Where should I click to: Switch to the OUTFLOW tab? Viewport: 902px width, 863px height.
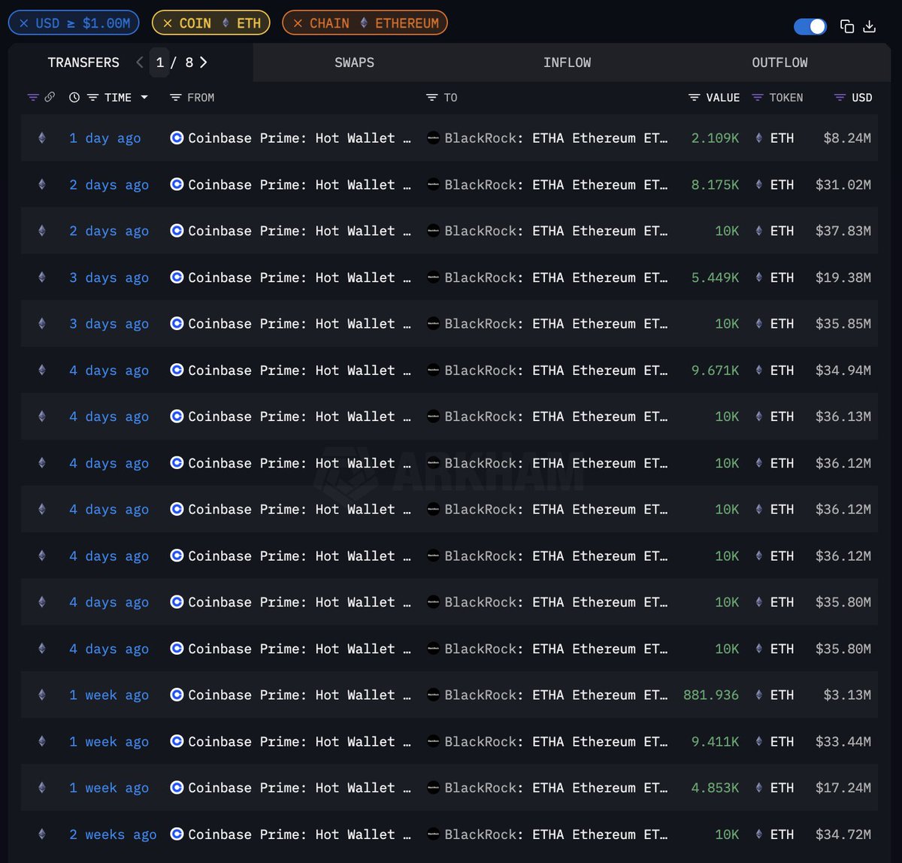[x=779, y=62]
